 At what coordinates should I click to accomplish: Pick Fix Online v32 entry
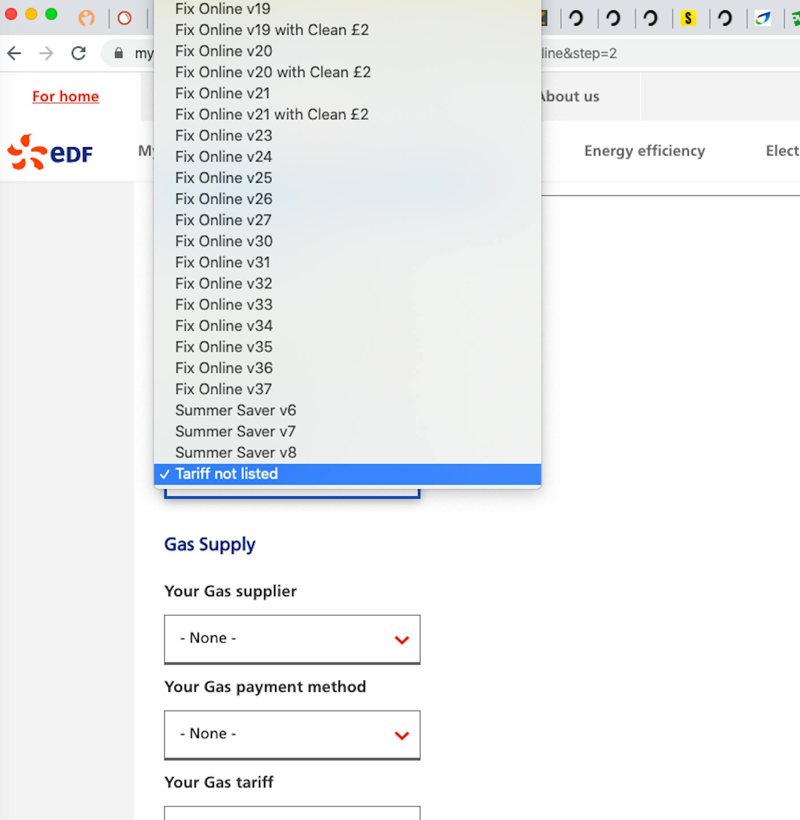(348, 283)
